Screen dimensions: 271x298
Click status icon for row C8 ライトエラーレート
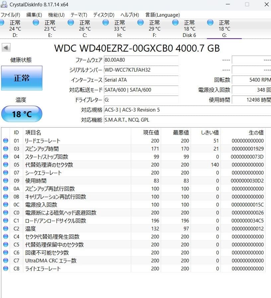click(6, 268)
